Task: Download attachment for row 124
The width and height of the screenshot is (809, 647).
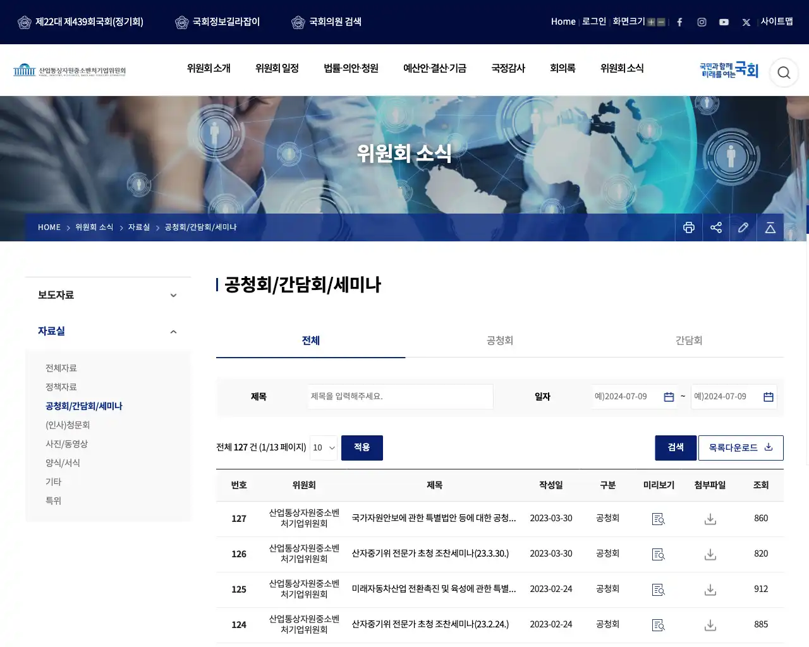Action: pyautogui.click(x=710, y=625)
